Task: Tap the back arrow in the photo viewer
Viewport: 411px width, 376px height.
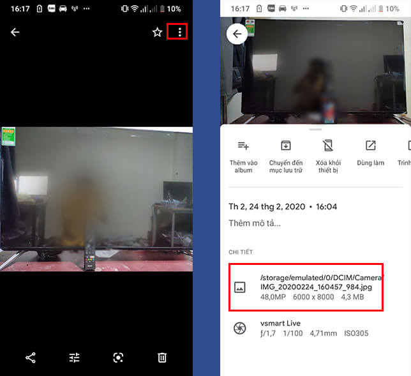Action: [x=15, y=33]
